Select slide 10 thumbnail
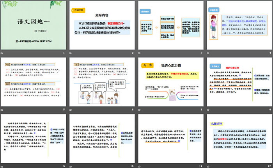Image resolution: width=273 pixels, height=168 pixels. coord(102,139)
